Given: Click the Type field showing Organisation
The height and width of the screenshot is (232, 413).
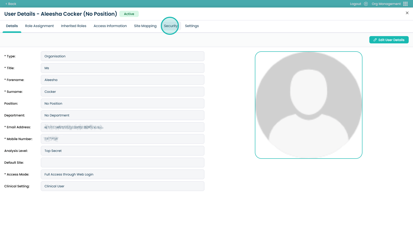Looking at the screenshot, I should 122,56.
